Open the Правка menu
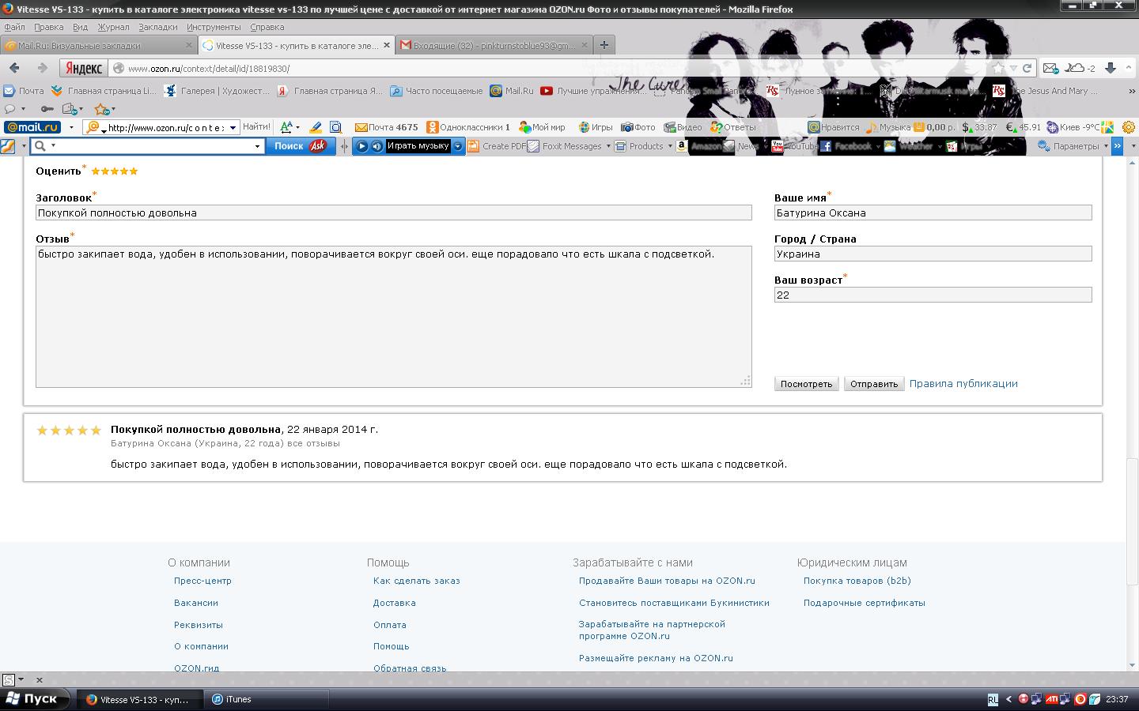1139x711 pixels. click(x=49, y=27)
